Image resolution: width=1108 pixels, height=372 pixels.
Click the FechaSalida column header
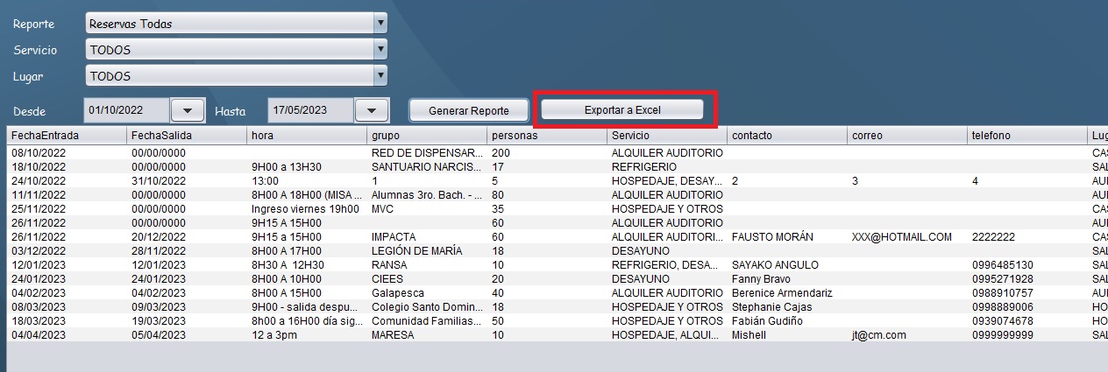(x=187, y=136)
